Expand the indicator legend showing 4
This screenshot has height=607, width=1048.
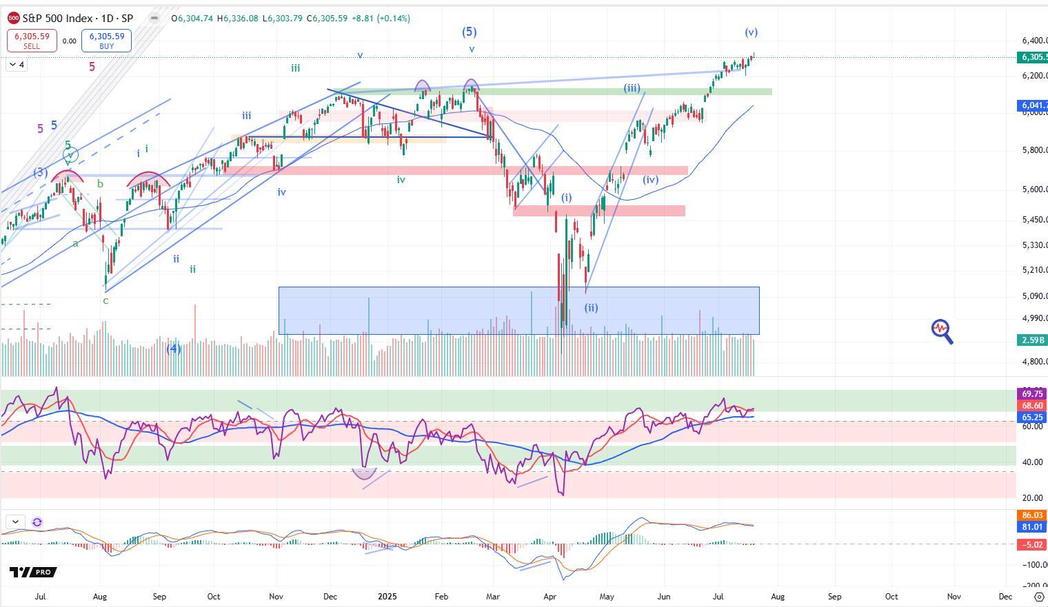(x=17, y=65)
